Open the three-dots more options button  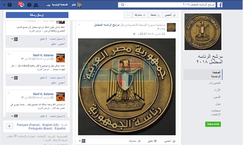pyautogui.click(x=128, y=15)
